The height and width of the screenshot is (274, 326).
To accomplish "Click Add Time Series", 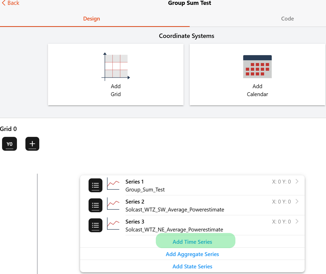I will coord(193,242).
